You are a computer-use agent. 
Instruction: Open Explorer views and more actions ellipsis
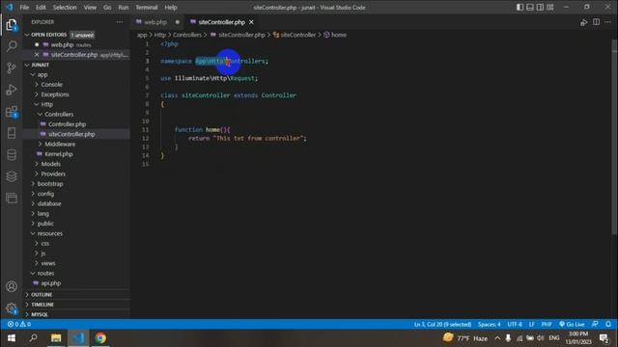[120, 22]
